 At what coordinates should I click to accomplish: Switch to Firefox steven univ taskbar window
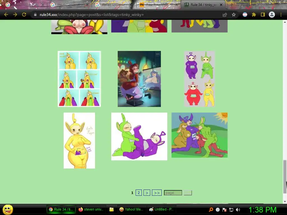pyautogui.click(x=91, y=209)
